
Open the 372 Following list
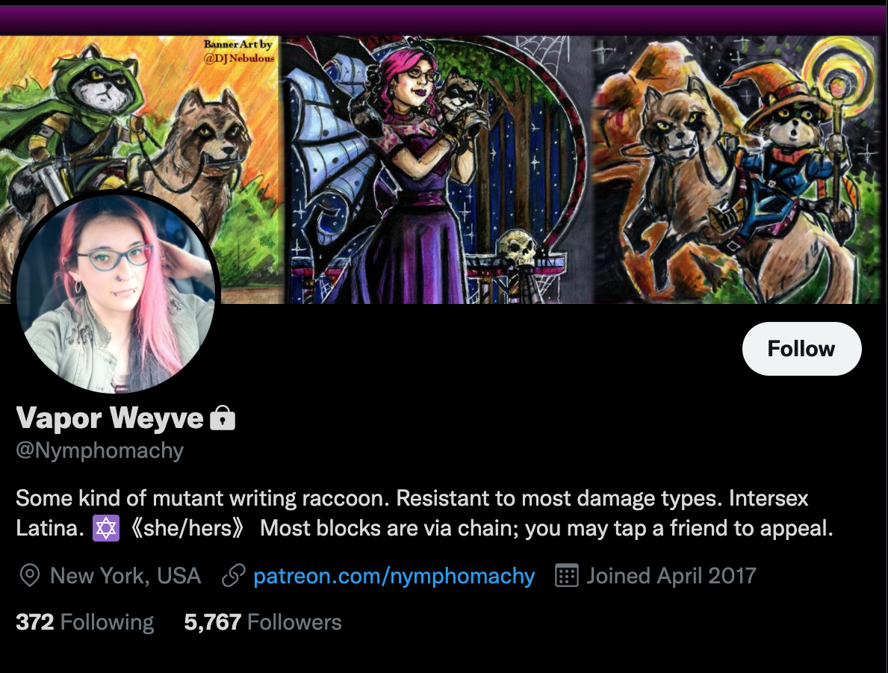[x=85, y=622]
